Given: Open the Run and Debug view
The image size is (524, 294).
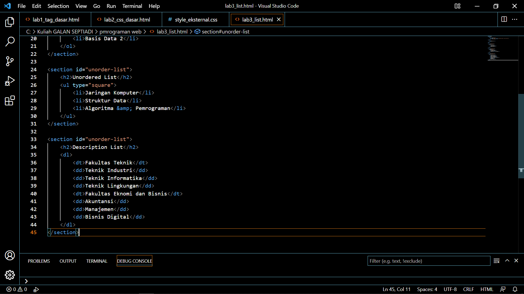Looking at the screenshot, I should [x=10, y=81].
